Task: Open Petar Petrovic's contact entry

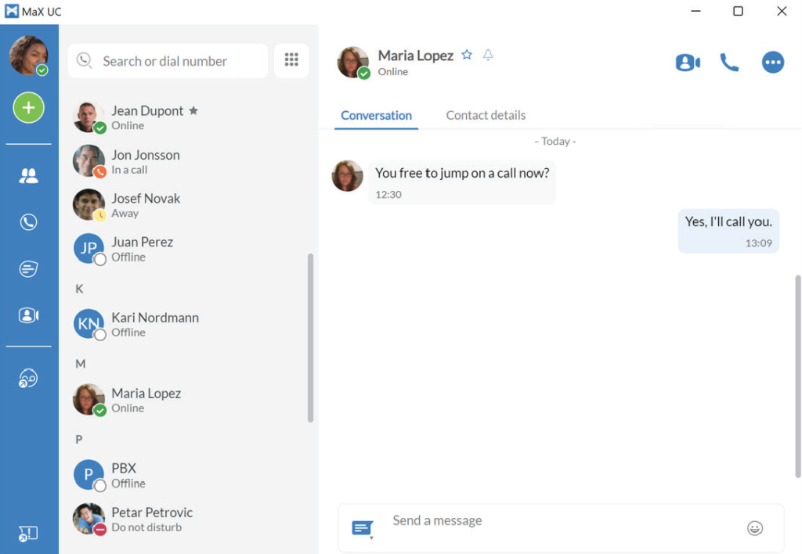Action: 190,520
